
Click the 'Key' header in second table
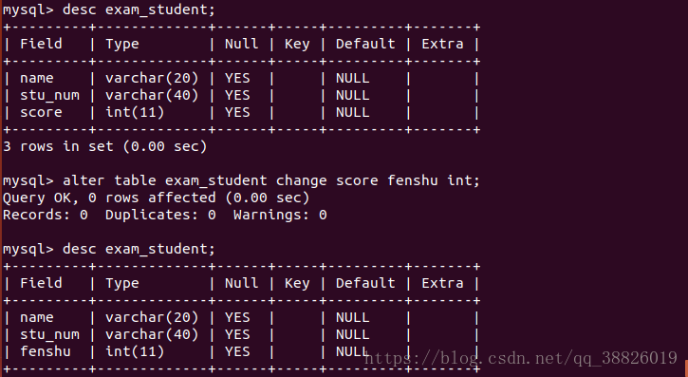click(297, 284)
